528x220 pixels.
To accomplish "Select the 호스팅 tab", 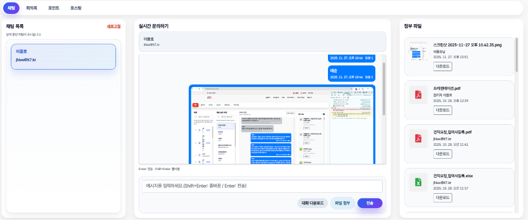I will pyautogui.click(x=76, y=8).
